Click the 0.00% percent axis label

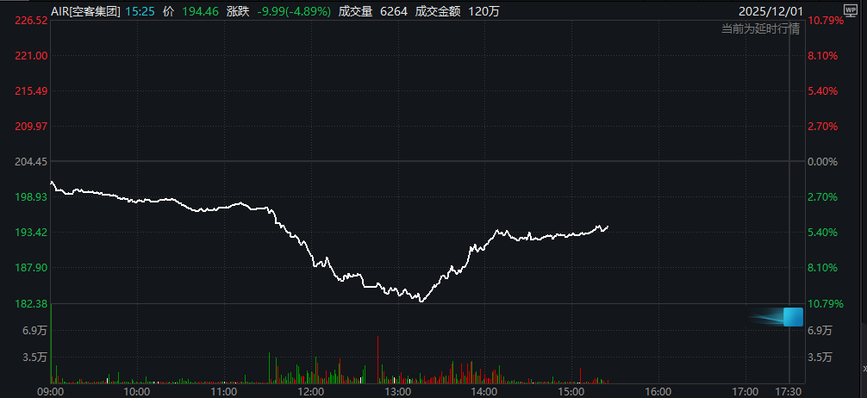tap(823, 162)
